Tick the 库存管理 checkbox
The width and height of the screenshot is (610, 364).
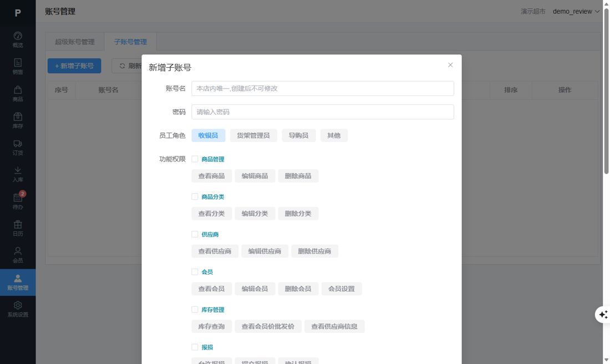pyautogui.click(x=195, y=310)
